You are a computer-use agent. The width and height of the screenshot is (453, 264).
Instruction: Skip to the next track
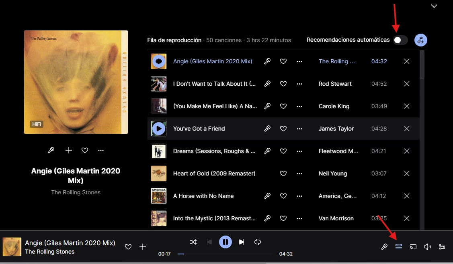pyautogui.click(x=242, y=242)
